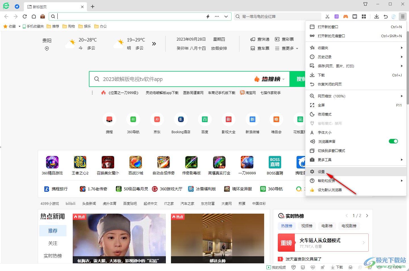Select 切换到多窗口模式 menu entry
This screenshot has width=409, height=271.
356,151
